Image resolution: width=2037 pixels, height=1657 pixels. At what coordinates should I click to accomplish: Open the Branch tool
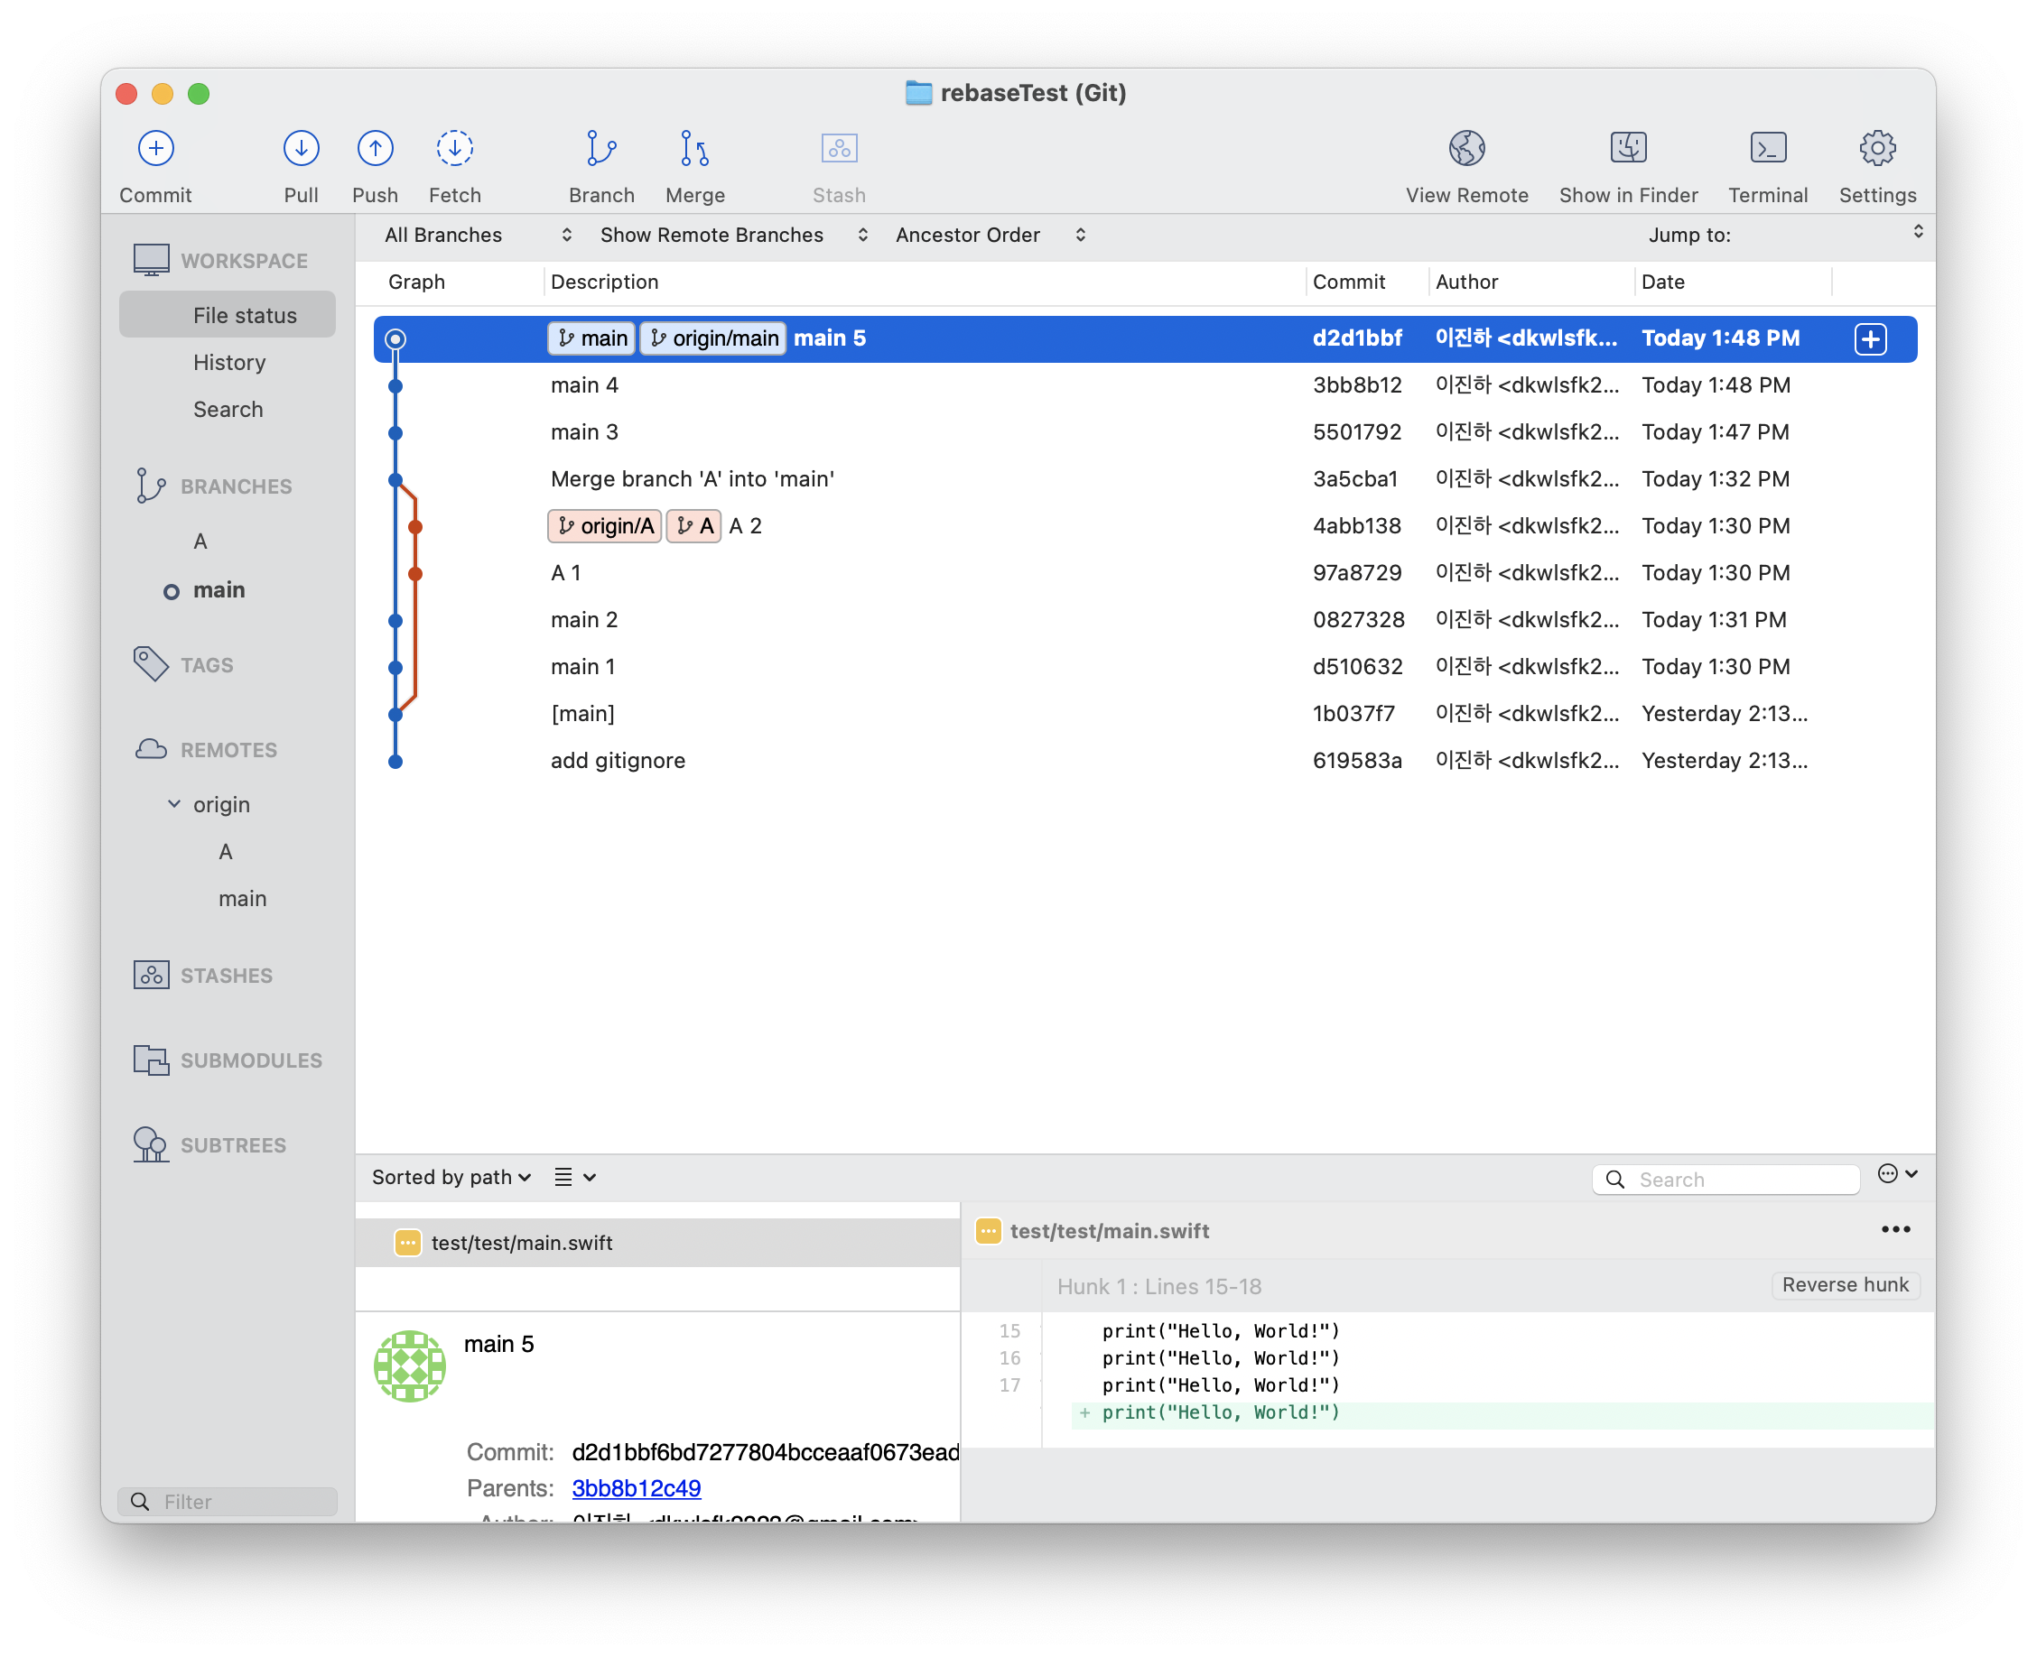tap(600, 149)
